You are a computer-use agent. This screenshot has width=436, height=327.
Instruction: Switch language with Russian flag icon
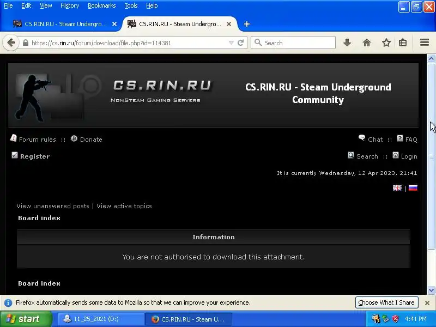click(413, 188)
